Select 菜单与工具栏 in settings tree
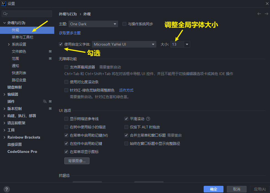Image resolution: width=270 pixels, height=193 pixels. 23,37
